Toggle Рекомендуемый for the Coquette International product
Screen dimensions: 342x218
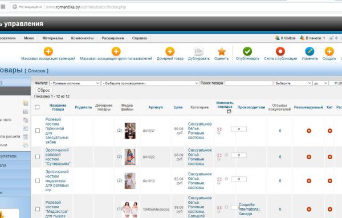(309, 209)
